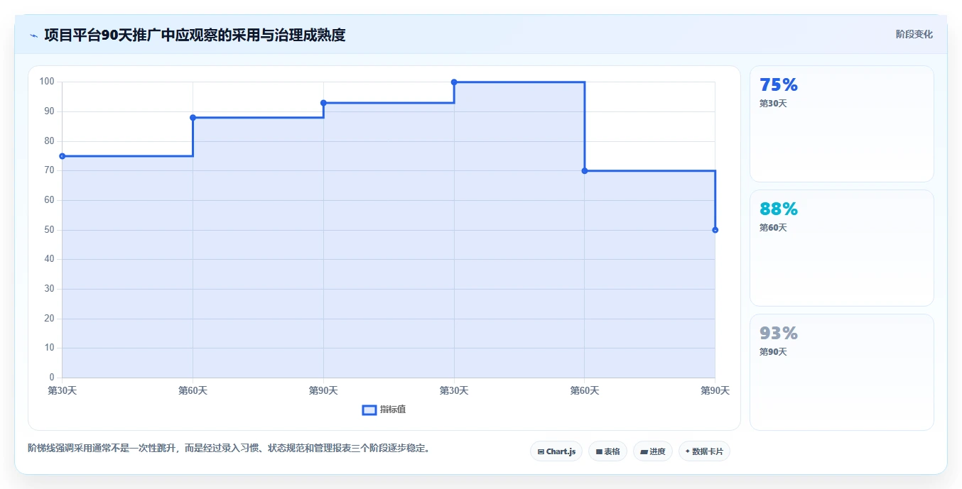Image resolution: width=962 pixels, height=489 pixels.
Task: Click the 93% value in the data card
Action: coord(779,334)
